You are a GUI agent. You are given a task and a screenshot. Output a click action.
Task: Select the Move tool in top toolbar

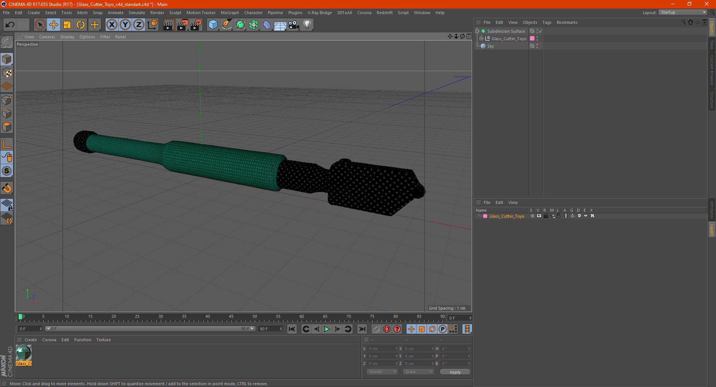(54, 25)
